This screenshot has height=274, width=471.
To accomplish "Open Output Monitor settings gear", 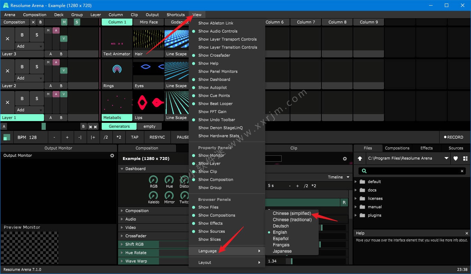I will [112, 155].
